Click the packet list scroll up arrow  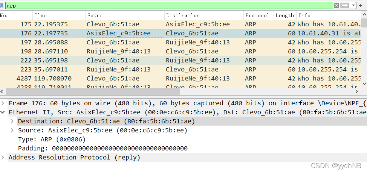[x=364, y=14]
